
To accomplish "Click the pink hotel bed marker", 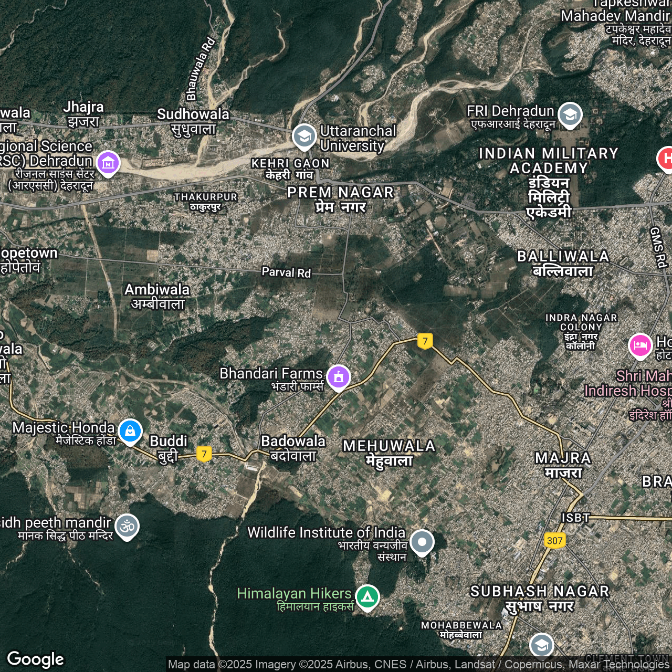I will (640, 345).
